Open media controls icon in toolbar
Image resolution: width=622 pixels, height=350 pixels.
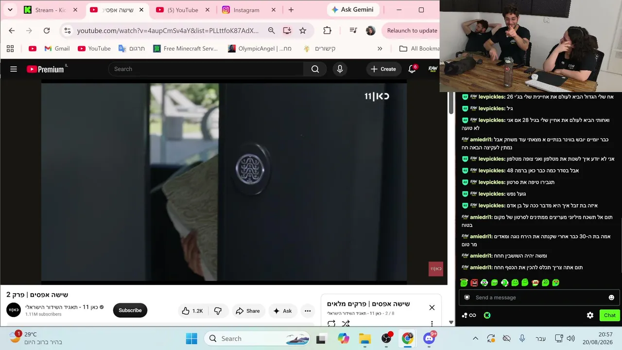[x=353, y=31]
